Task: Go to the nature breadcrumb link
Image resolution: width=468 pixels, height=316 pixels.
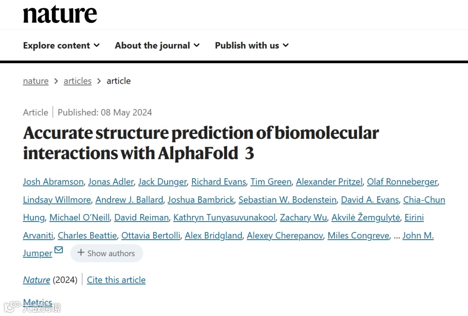Action: [36, 81]
